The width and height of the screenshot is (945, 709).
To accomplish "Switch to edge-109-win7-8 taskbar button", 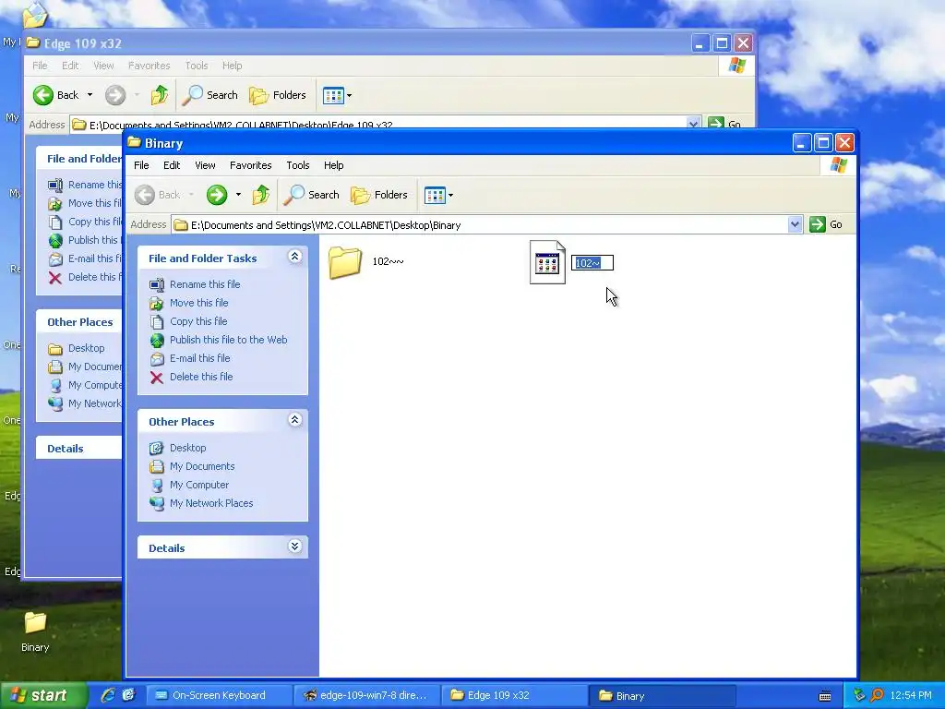I will [366, 695].
